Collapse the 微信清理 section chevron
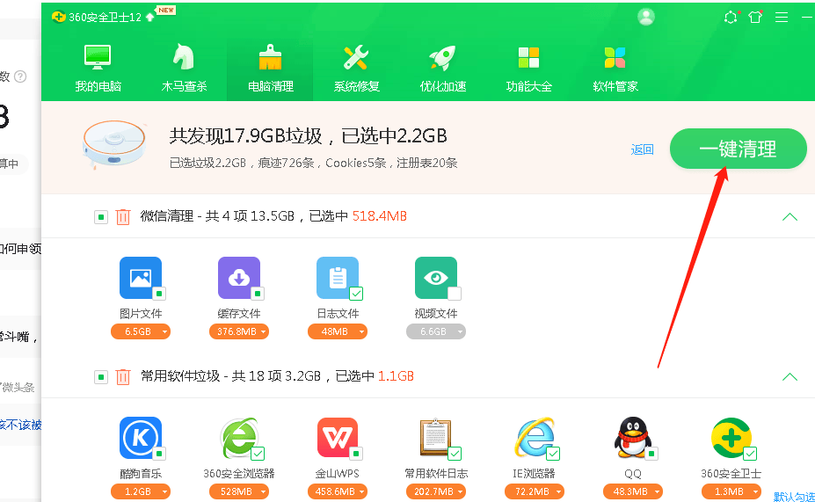 pyautogui.click(x=790, y=217)
